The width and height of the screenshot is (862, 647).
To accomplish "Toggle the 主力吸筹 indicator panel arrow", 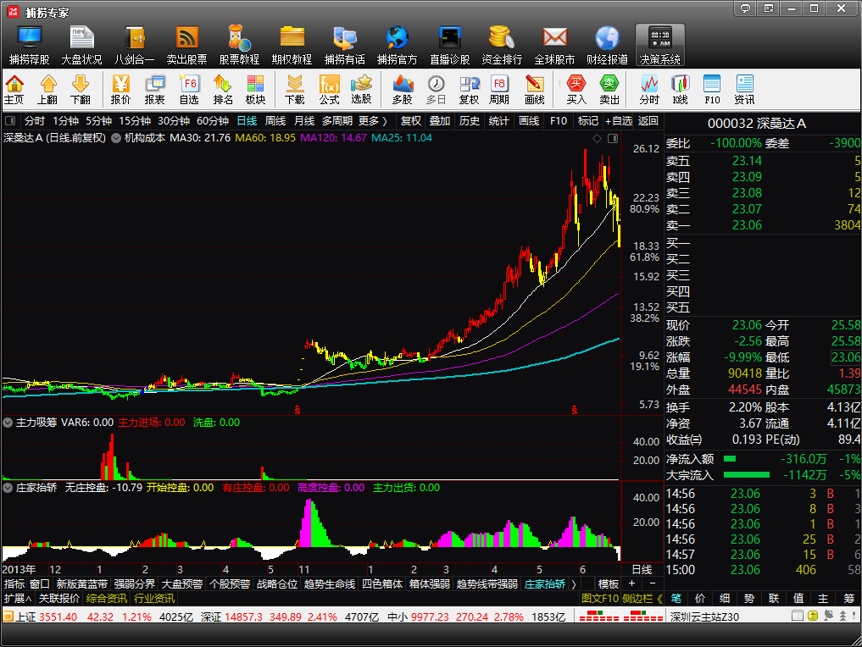I will point(8,423).
